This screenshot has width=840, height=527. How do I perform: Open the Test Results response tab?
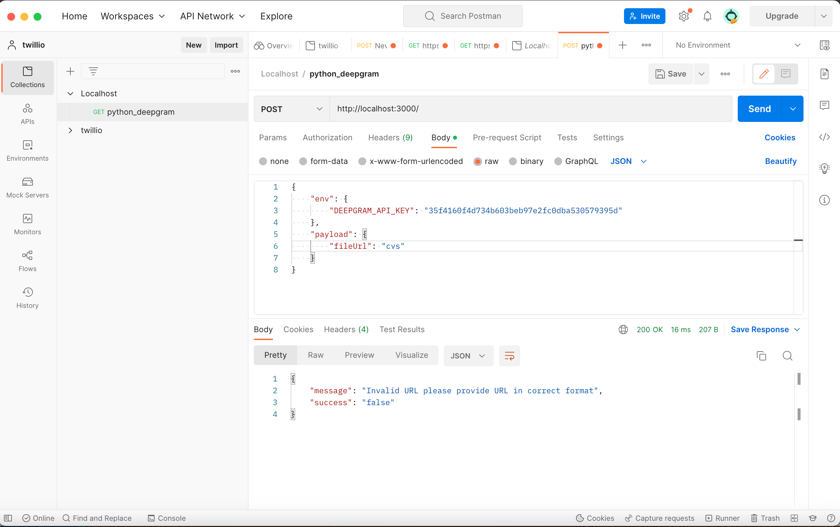point(402,329)
